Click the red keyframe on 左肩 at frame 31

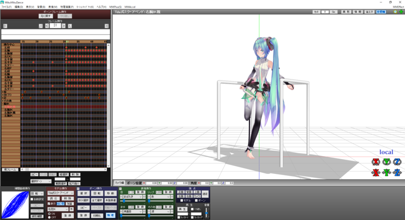66,48
